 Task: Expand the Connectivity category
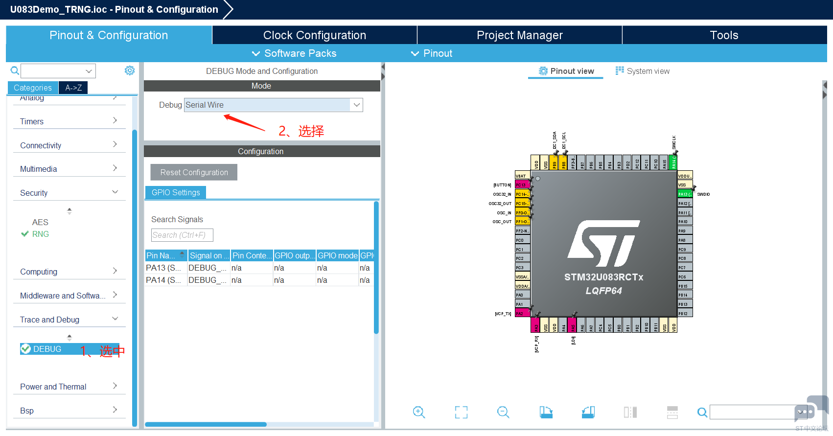[x=69, y=145]
